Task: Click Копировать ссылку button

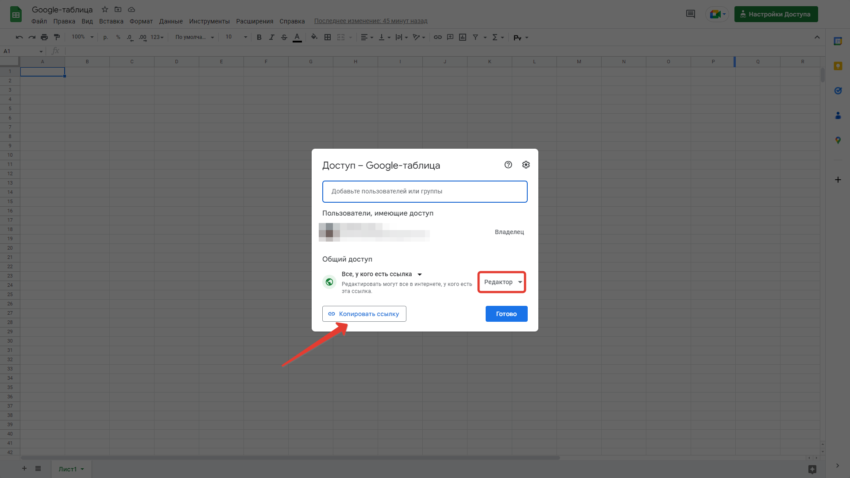Action: (x=364, y=314)
